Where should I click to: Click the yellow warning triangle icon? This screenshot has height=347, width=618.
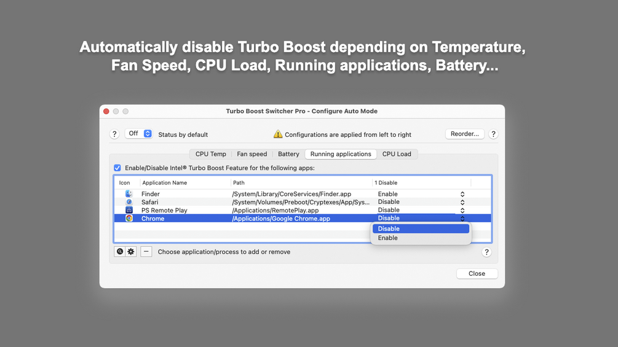(x=278, y=135)
